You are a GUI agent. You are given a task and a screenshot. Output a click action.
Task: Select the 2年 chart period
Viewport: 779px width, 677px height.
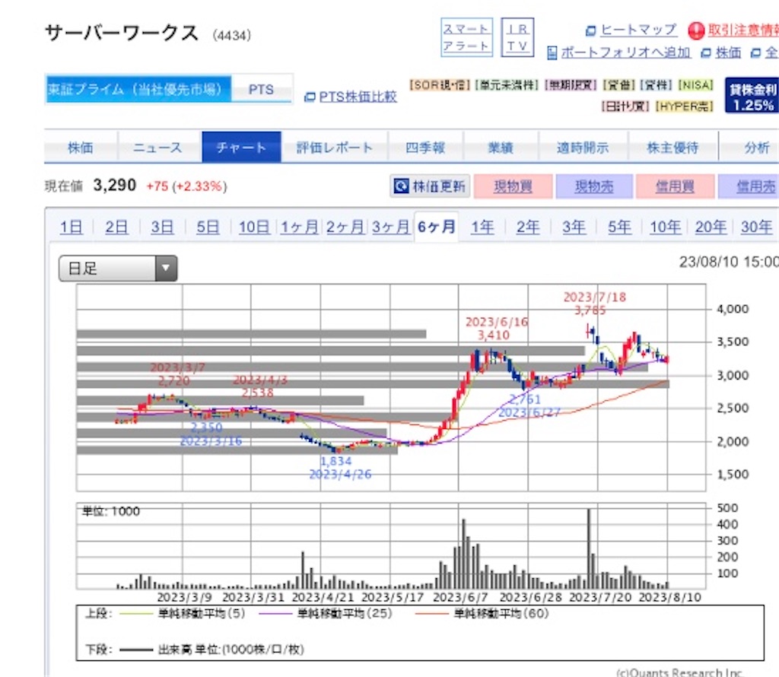(528, 227)
